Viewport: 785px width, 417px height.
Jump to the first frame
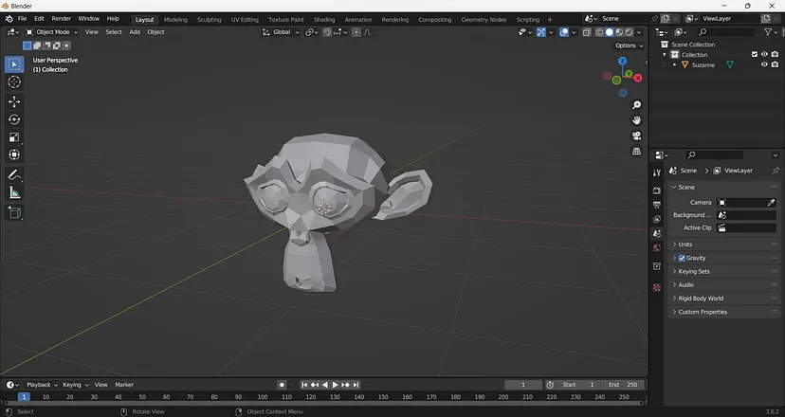pyautogui.click(x=304, y=385)
